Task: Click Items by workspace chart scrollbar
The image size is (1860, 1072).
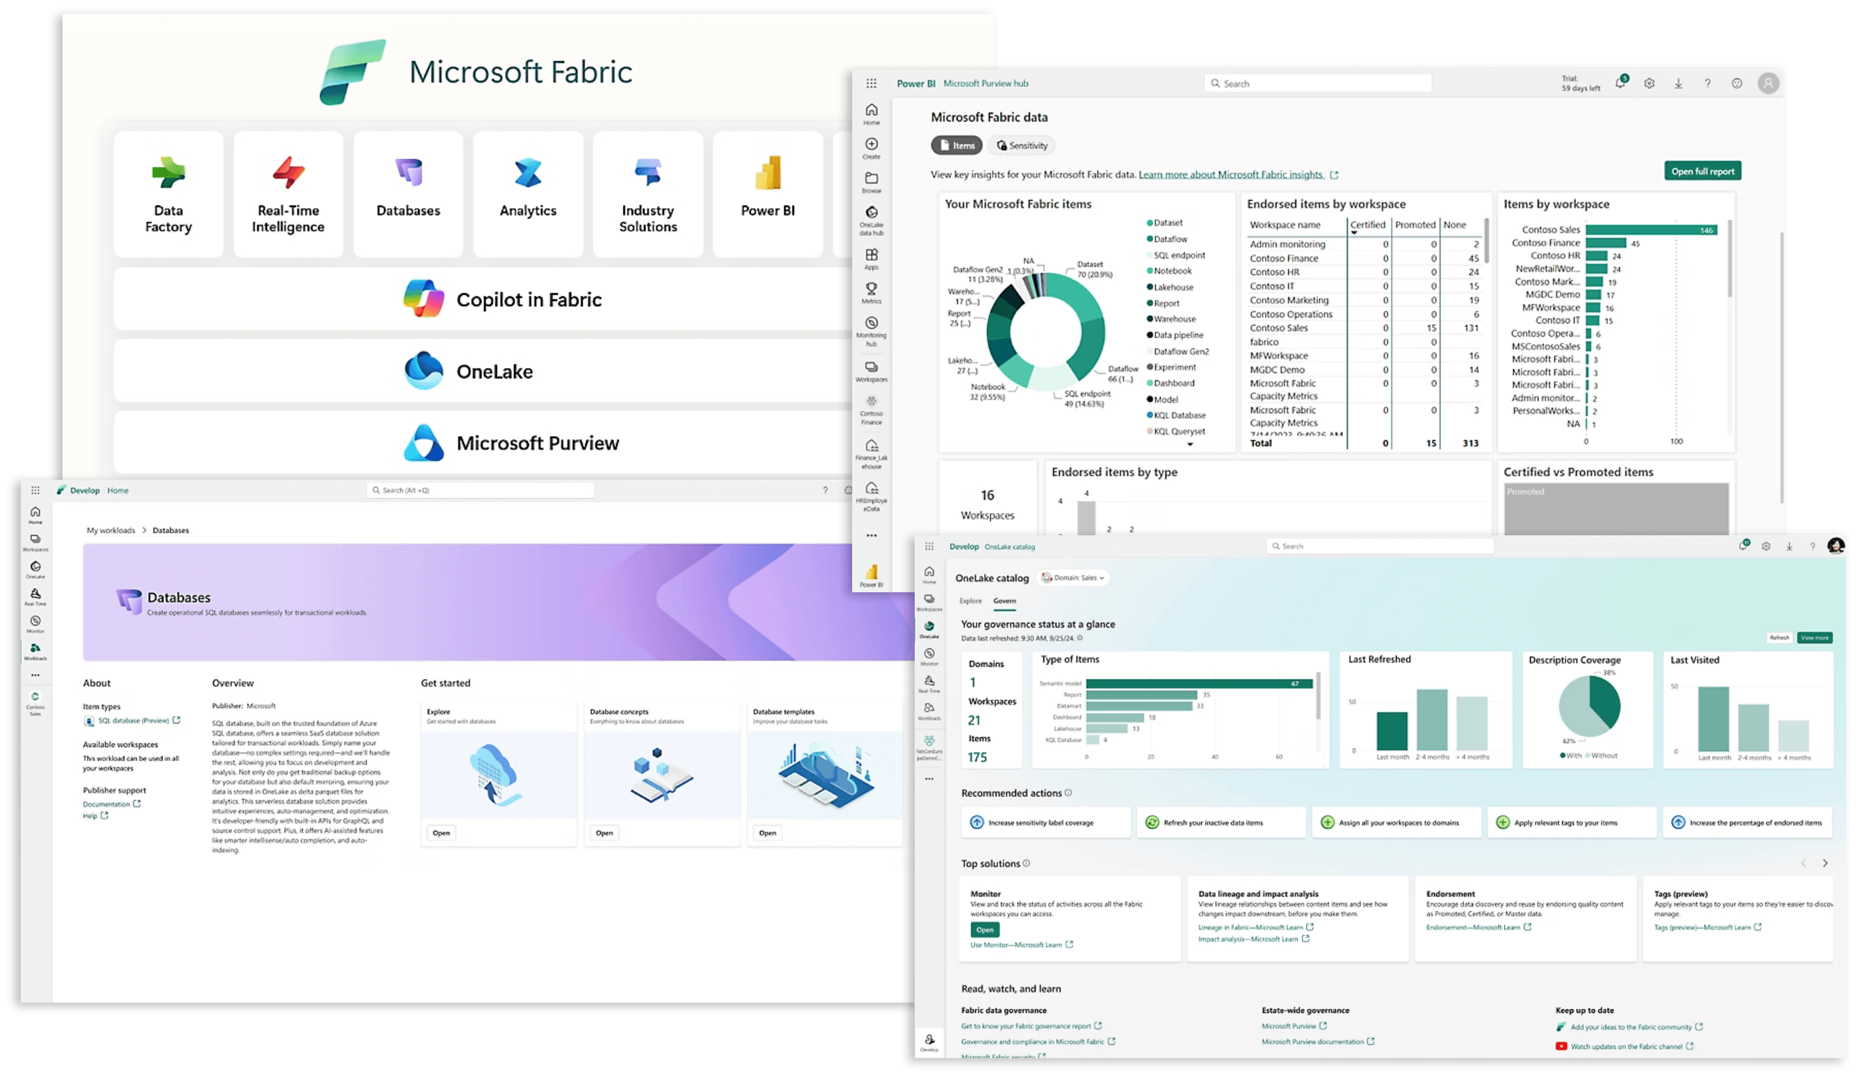Action: (1729, 258)
